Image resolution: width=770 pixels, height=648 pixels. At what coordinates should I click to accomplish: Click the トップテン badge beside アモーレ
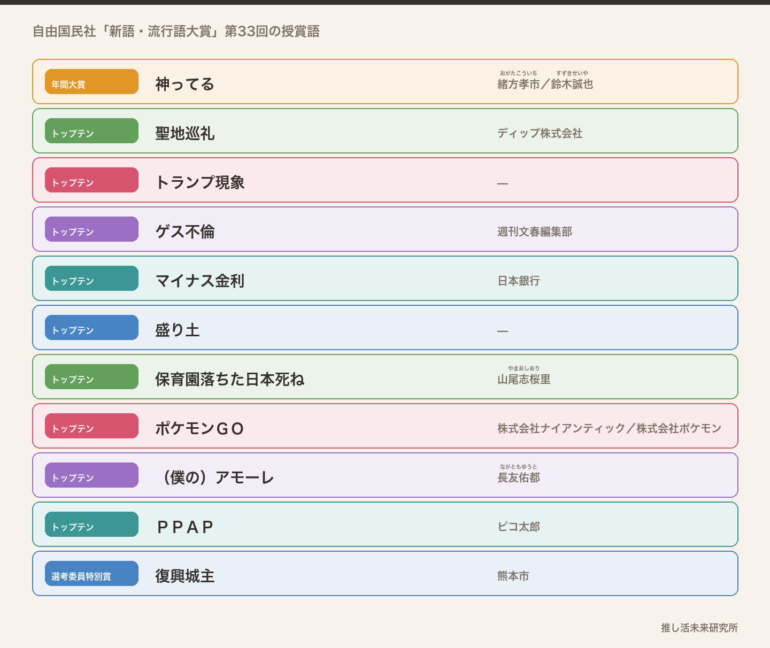pyautogui.click(x=91, y=475)
